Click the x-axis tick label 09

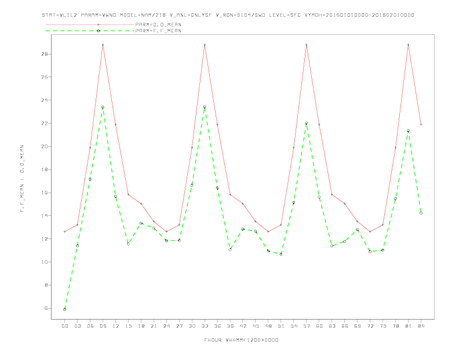[x=103, y=326]
